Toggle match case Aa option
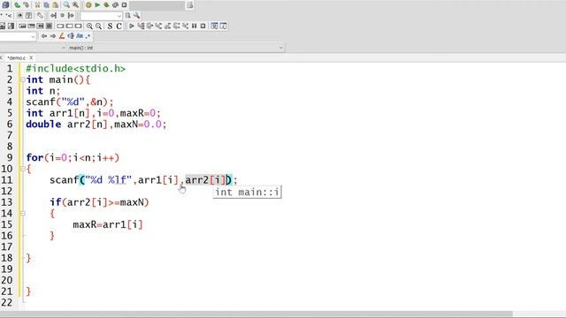Screen dimensions: 566x318 point(80,36)
